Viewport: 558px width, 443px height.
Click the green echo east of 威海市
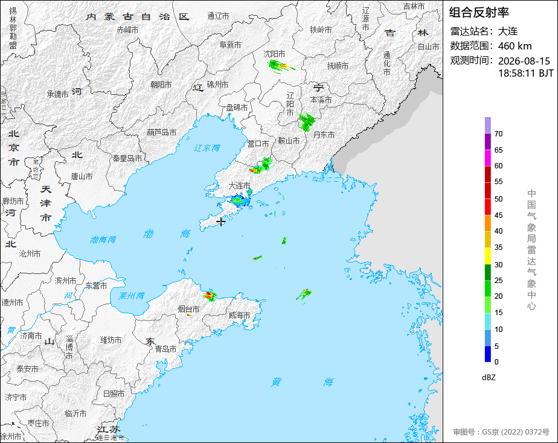coord(304,296)
